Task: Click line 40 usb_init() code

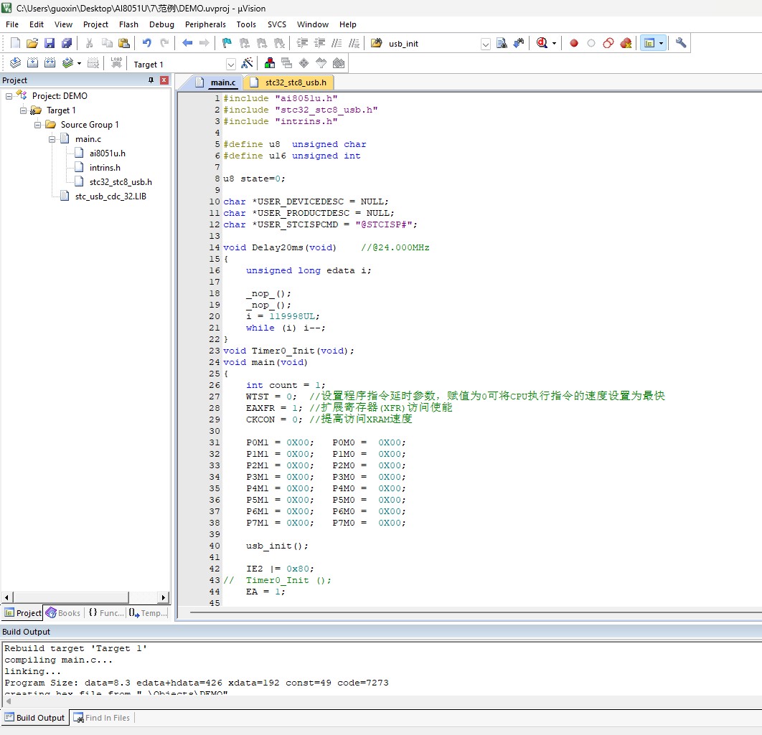Action: [277, 546]
